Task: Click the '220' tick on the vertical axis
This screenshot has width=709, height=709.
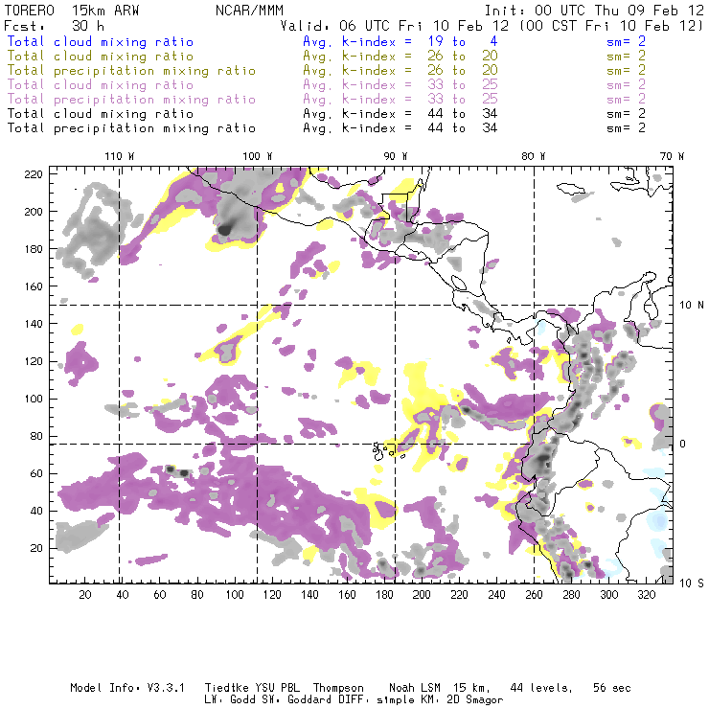Action: 34,174
